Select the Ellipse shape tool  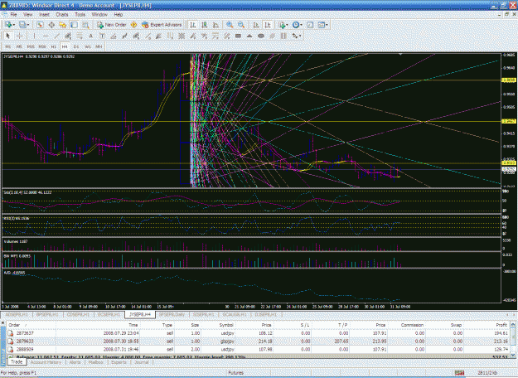[260, 36]
